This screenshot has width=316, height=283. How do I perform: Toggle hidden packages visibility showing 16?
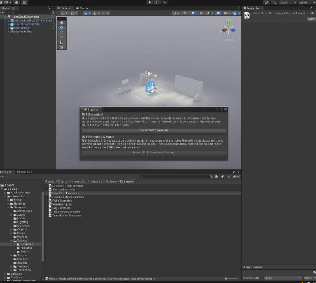point(237,177)
